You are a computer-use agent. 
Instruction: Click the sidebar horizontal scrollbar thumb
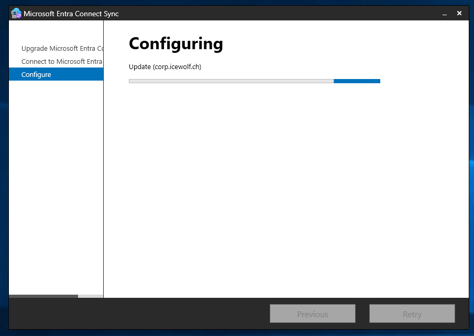43,296
